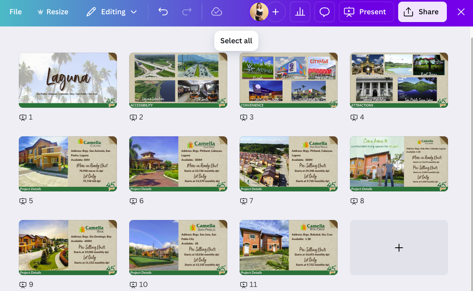Click the Present button
The height and width of the screenshot is (291, 473).
pyautogui.click(x=366, y=12)
